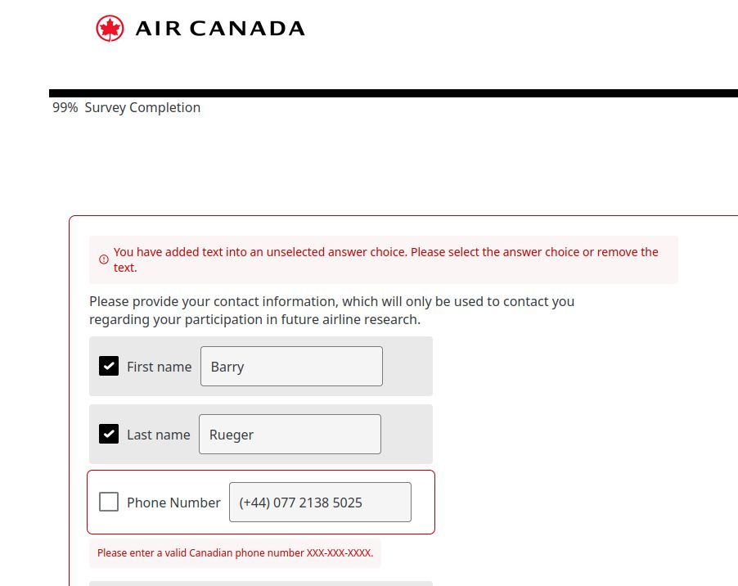Image resolution: width=738 pixels, height=586 pixels.
Task: Click the Air Canada maple leaf logo
Action: tap(109, 29)
